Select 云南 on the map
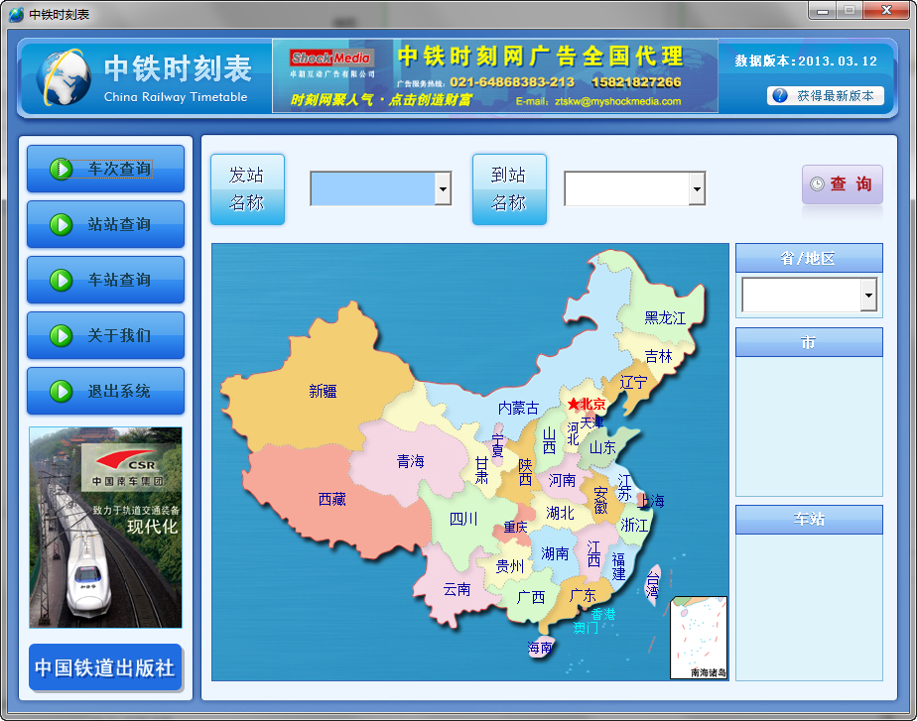Viewport: 917px width, 721px height. 457,589
